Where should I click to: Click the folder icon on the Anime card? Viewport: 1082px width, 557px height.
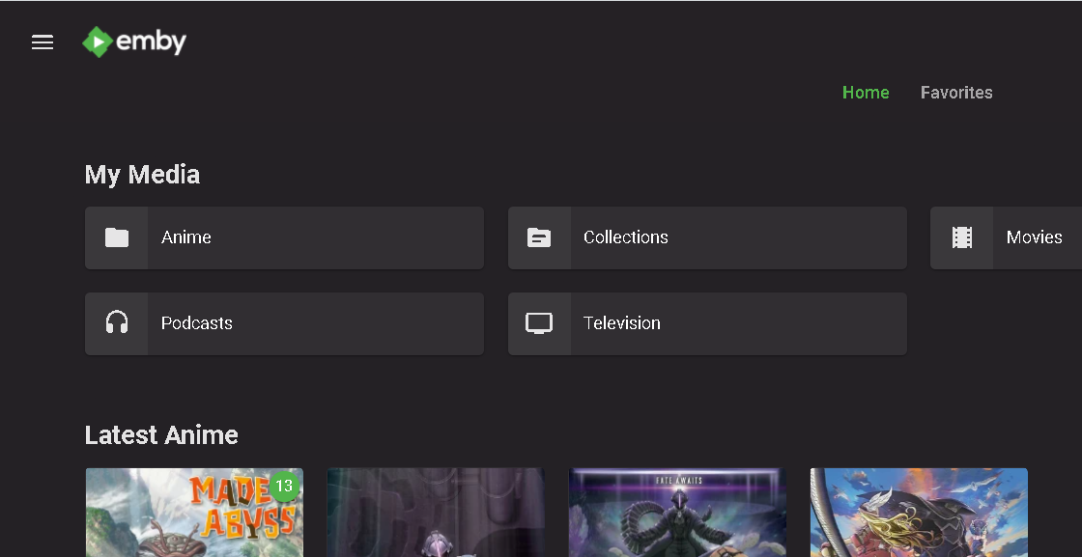(x=116, y=237)
